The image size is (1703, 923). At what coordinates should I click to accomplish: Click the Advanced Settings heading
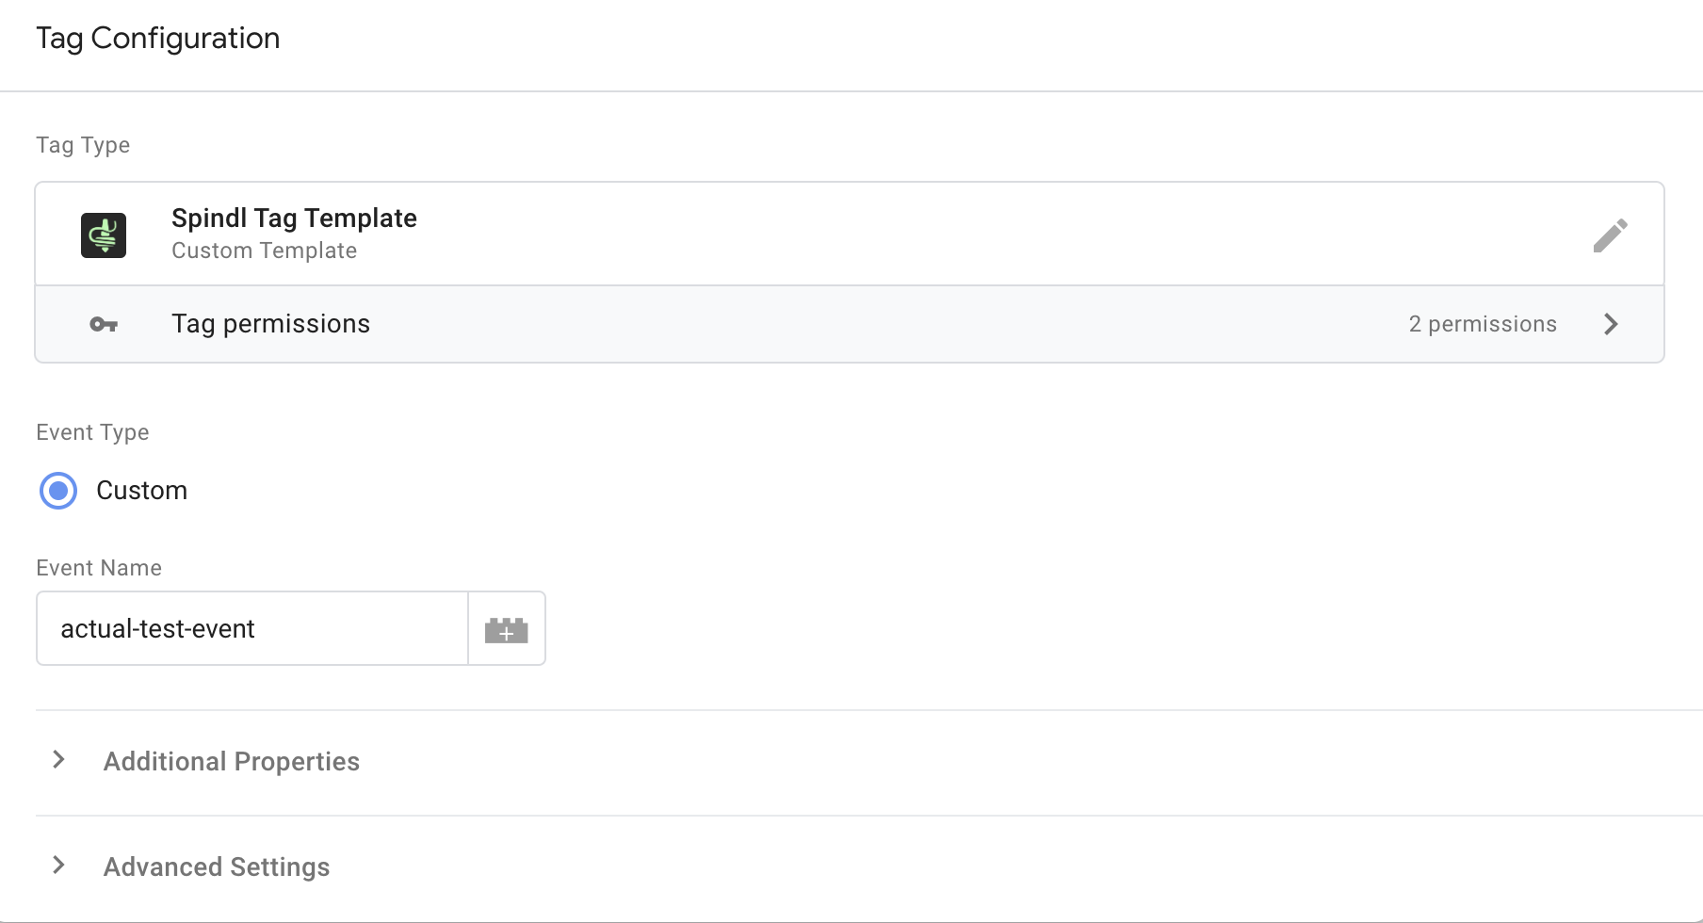pyautogui.click(x=217, y=867)
